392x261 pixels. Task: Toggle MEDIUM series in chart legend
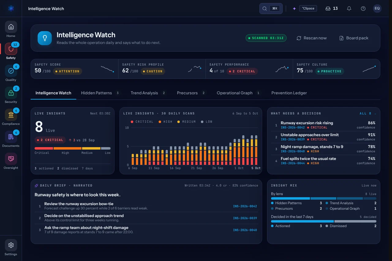pyautogui.click(x=187, y=121)
